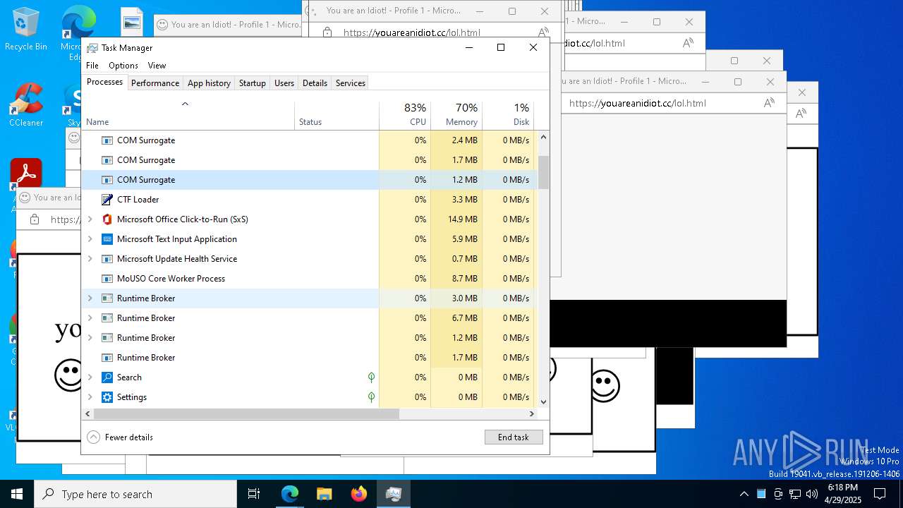903x508 pixels.
Task: Click the scroll down arrow of process list
Action: 543,402
